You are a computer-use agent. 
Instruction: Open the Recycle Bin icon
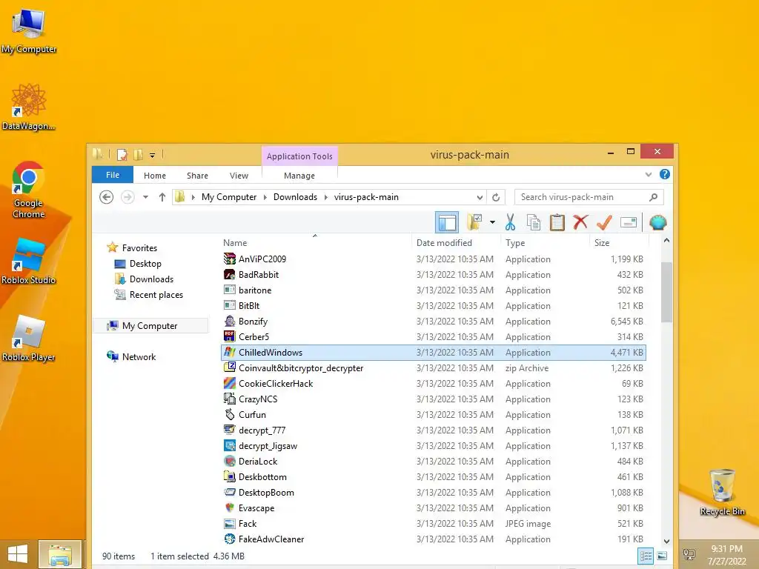pos(722,492)
